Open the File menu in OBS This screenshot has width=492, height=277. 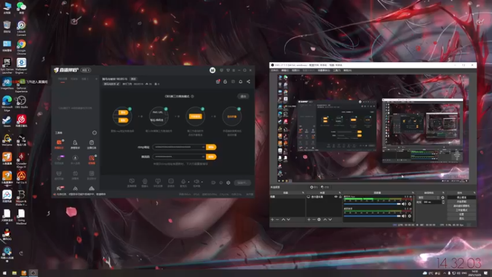click(x=274, y=70)
